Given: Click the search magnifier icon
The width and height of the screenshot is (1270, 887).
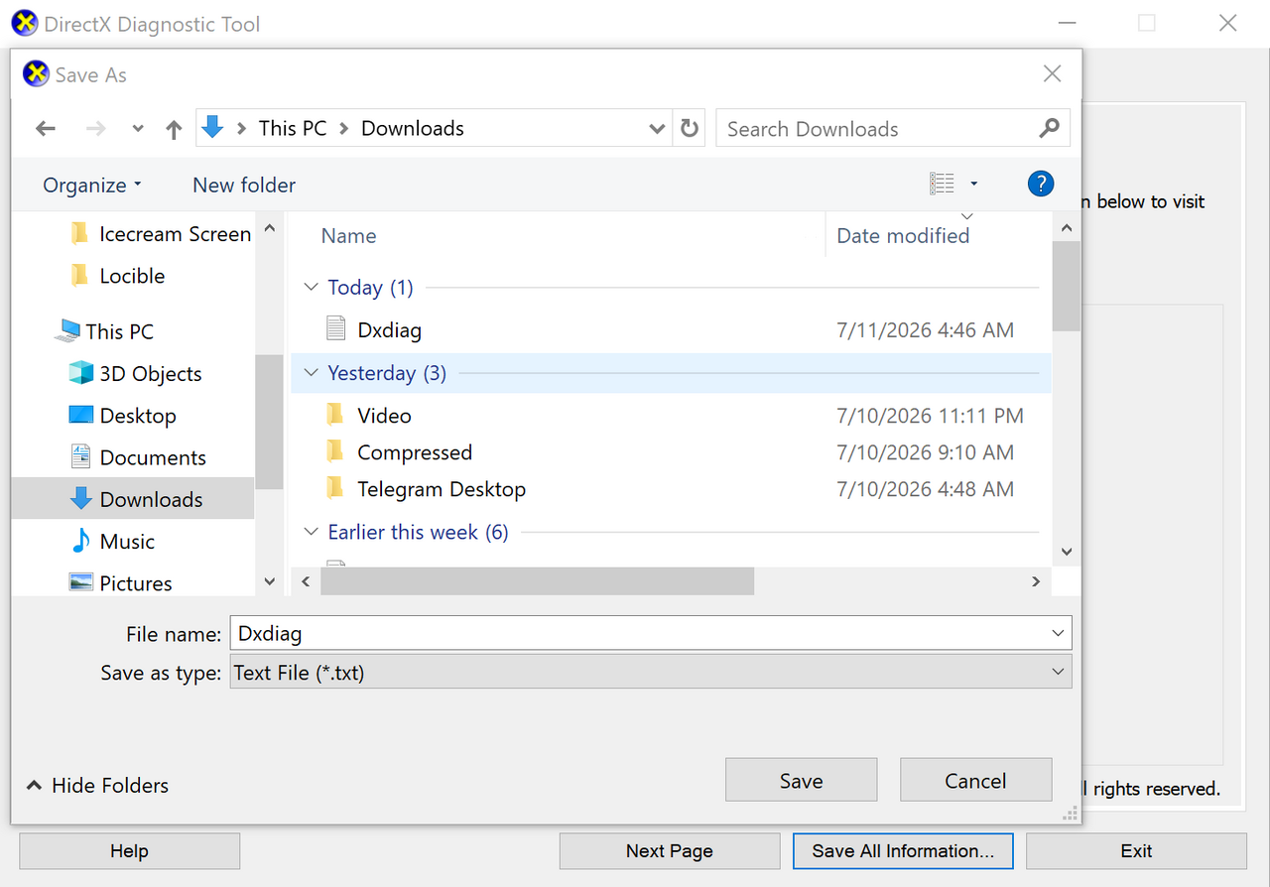Looking at the screenshot, I should (x=1049, y=128).
